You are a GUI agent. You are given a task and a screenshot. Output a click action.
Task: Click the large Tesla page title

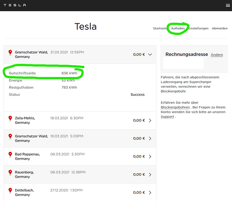[x=85, y=27]
